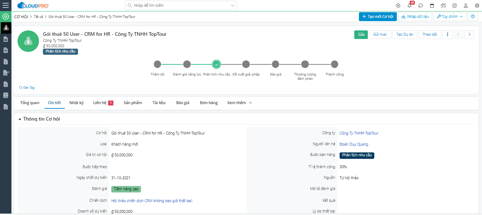
Task: Go to the previous record arrow
Action: (x=458, y=34)
